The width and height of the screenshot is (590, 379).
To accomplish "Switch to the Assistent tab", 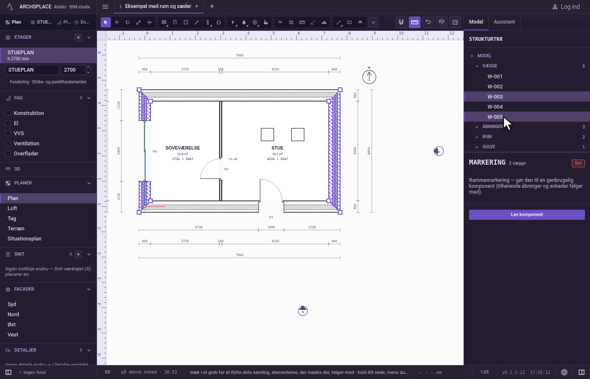I will [504, 22].
